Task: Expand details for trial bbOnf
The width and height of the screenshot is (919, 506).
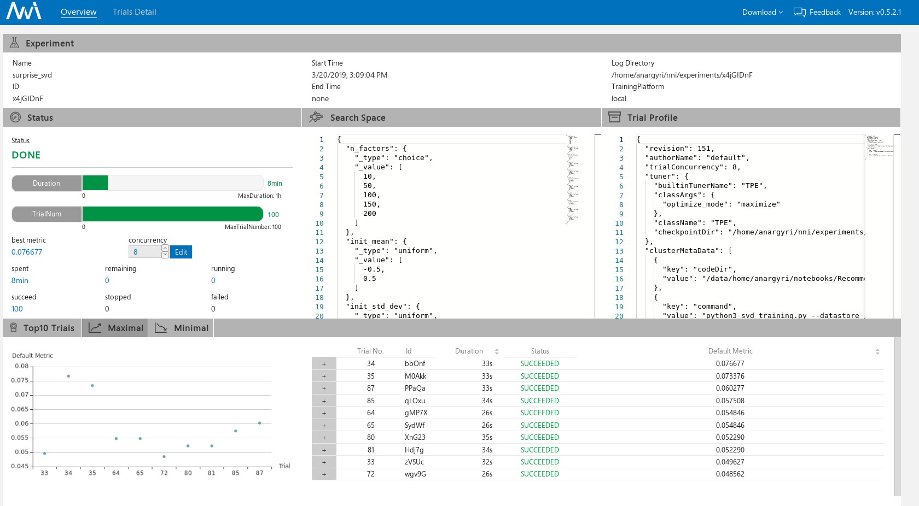Action: pos(324,364)
